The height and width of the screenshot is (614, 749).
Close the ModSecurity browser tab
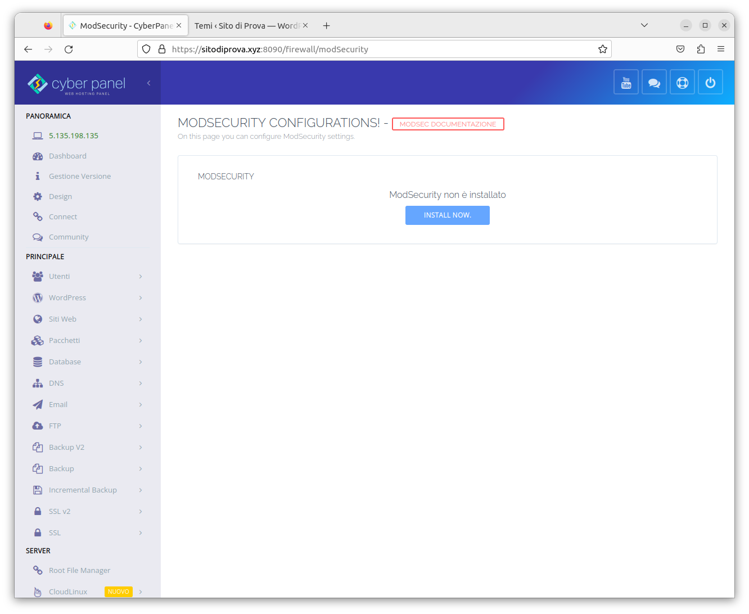tap(179, 25)
